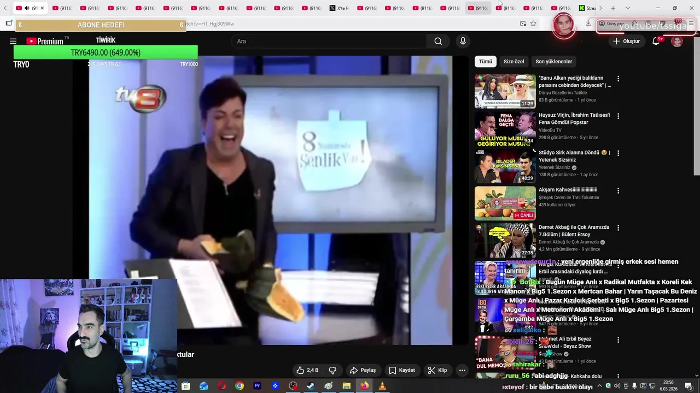Screen dimensions: 700x393
Task: Open Premiere Pro from taskbar
Action: (257, 386)
